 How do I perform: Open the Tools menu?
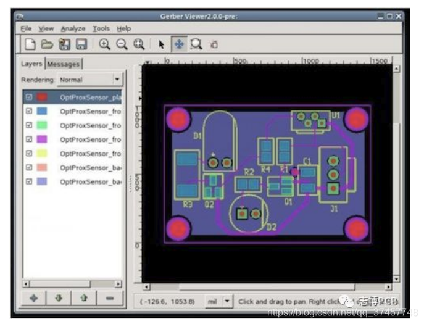pyautogui.click(x=101, y=28)
